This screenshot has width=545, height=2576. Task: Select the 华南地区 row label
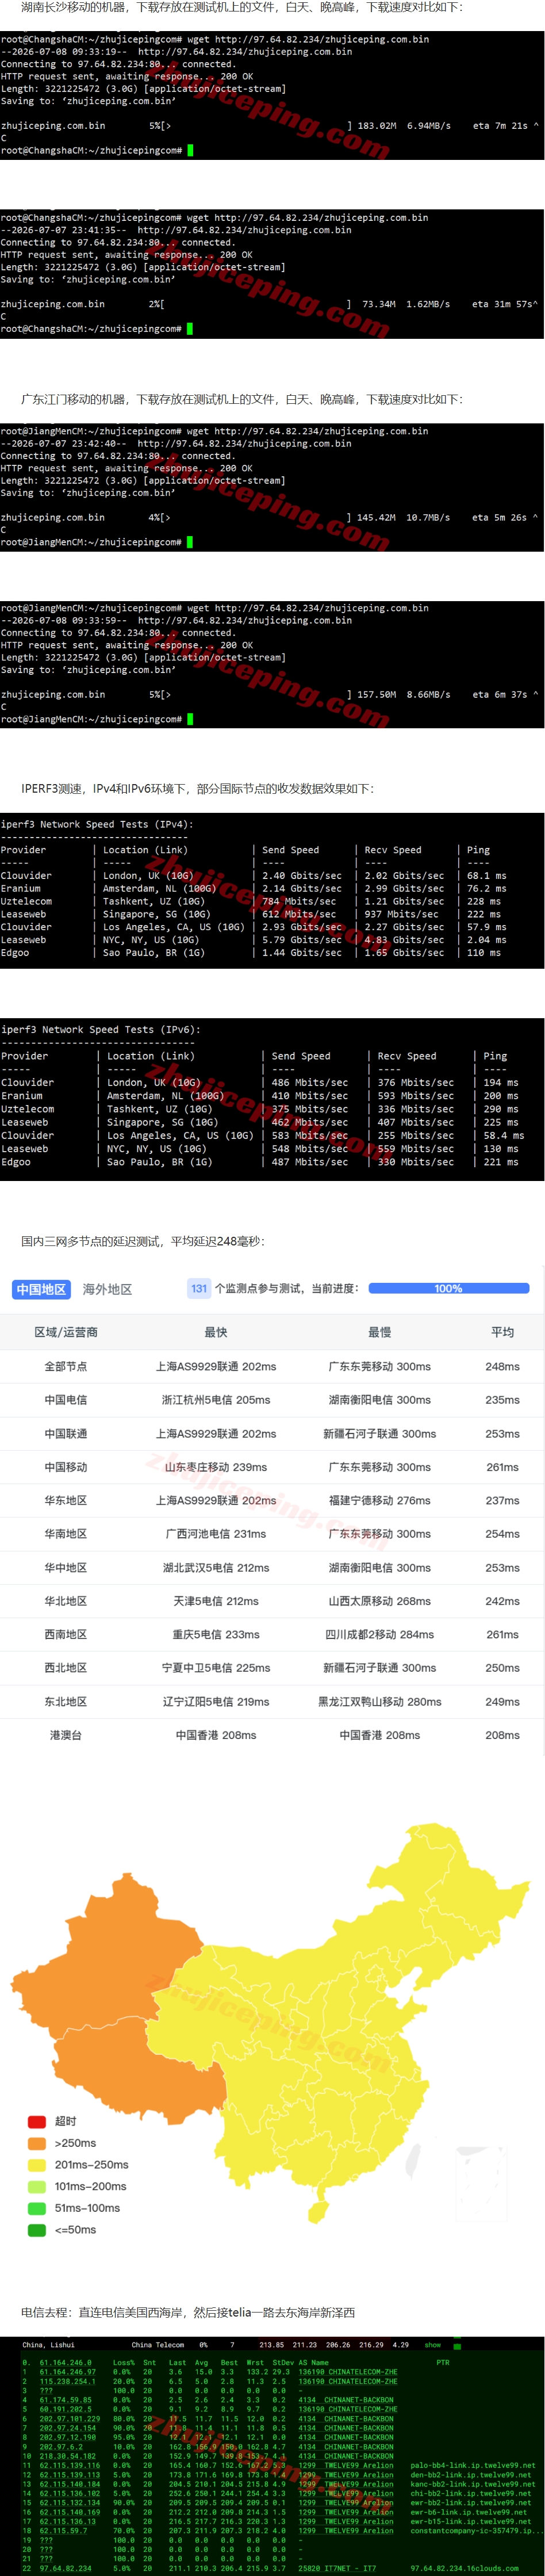coord(66,1533)
